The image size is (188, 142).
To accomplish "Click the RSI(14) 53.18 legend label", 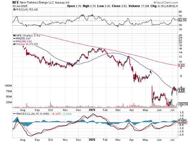I will click(x=27, y=10).
